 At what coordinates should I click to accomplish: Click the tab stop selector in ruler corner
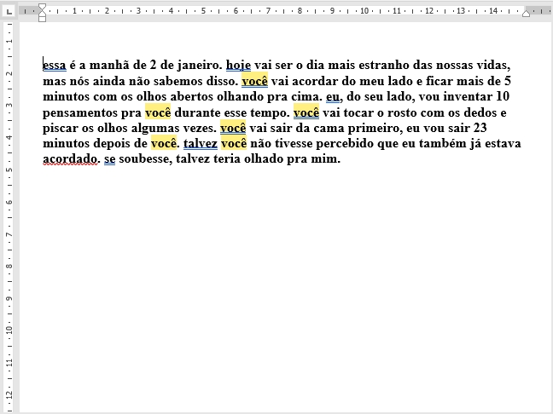pos(9,11)
